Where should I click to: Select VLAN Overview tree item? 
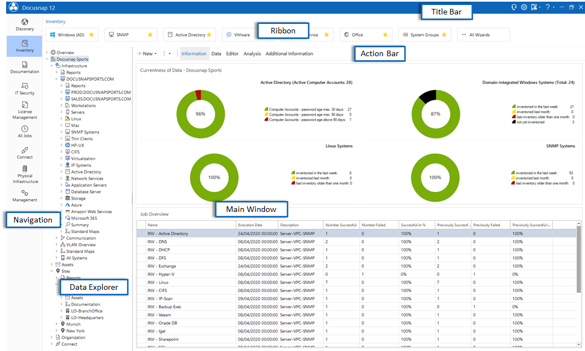tap(81, 245)
